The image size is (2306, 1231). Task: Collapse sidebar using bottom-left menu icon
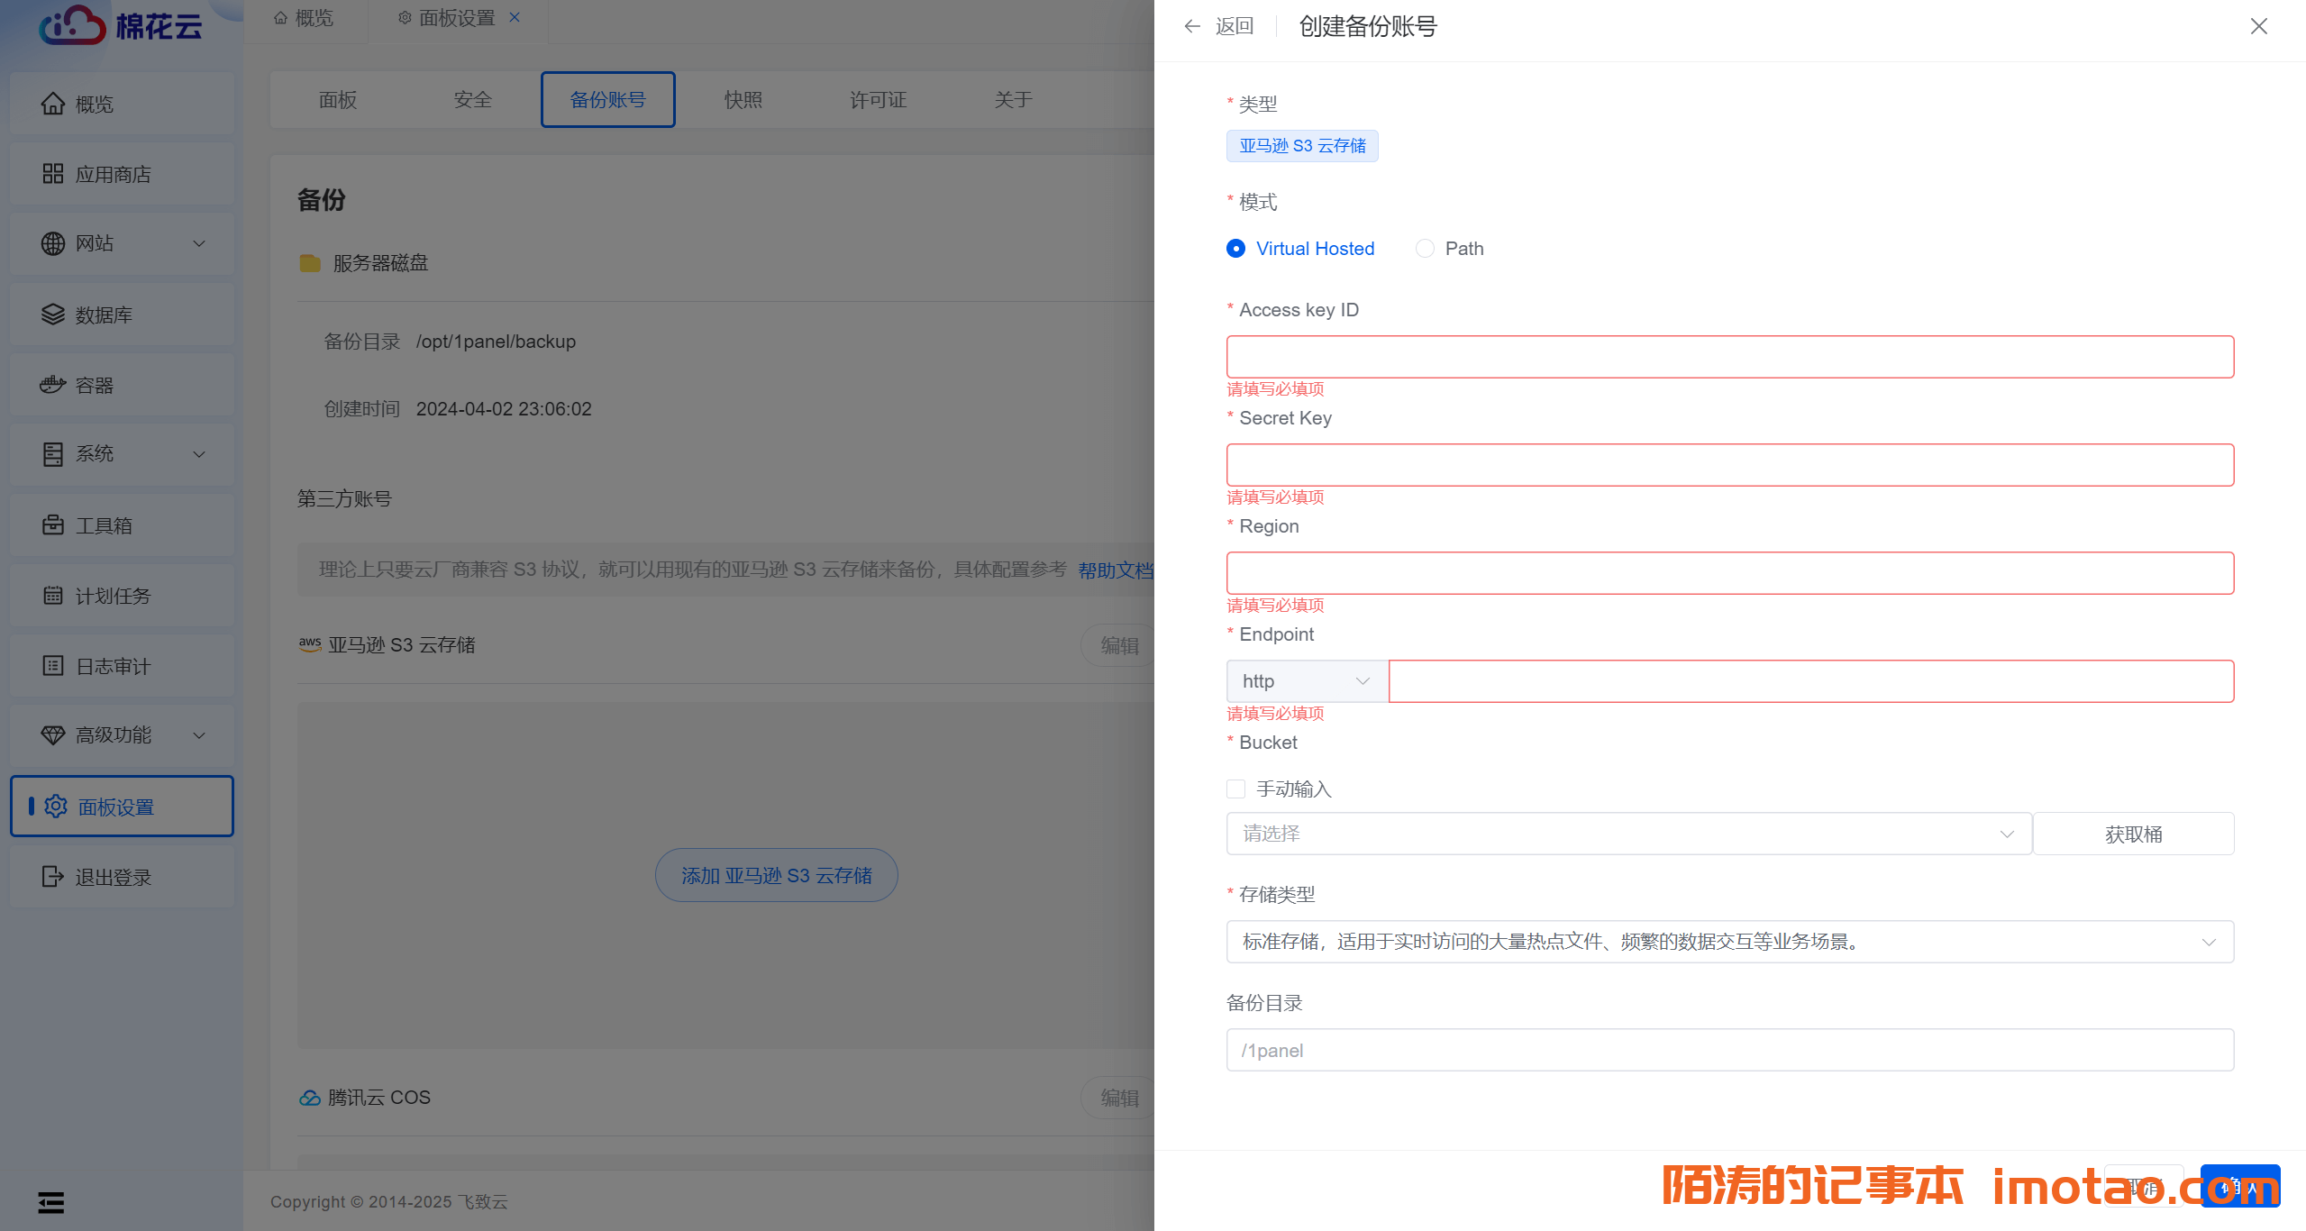(x=50, y=1202)
